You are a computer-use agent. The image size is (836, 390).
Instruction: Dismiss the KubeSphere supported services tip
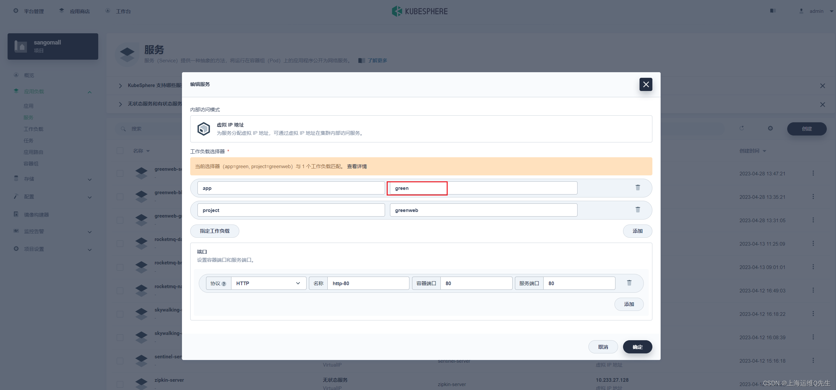coord(822,86)
